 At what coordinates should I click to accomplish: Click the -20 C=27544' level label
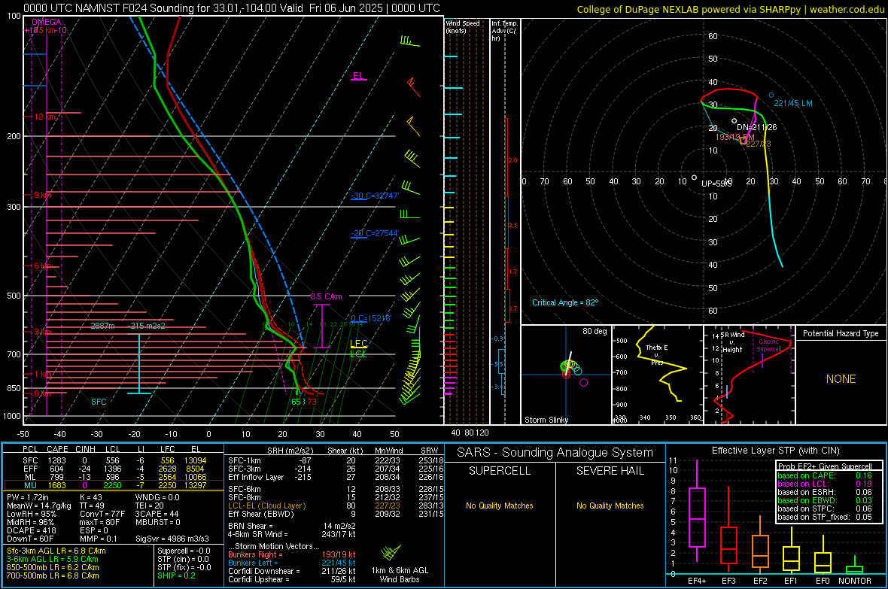[x=374, y=233]
